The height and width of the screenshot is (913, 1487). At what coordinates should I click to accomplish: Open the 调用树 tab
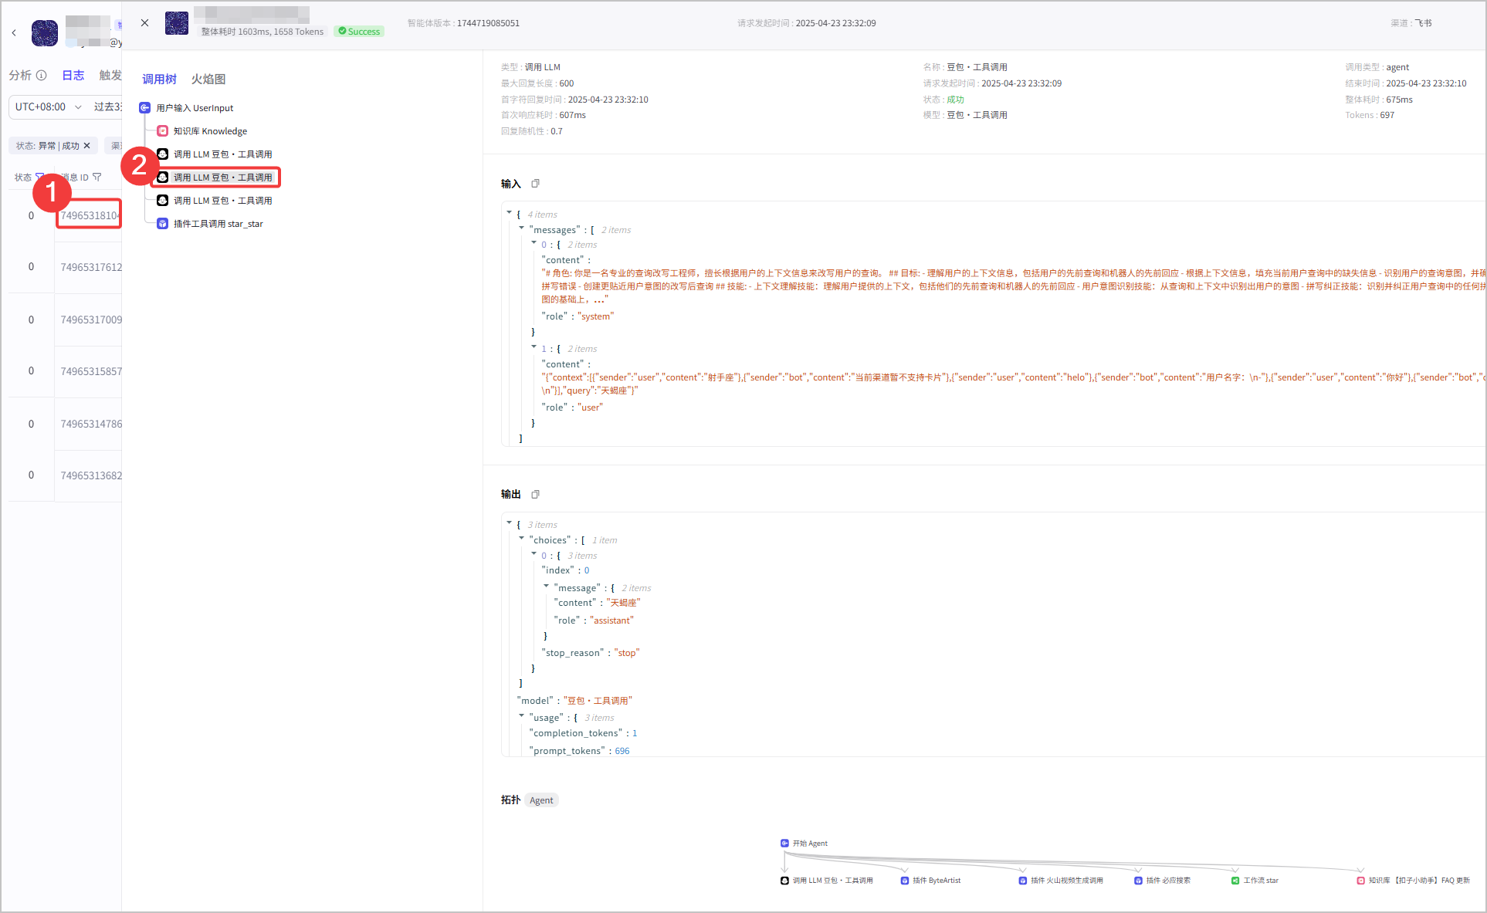[159, 79]
